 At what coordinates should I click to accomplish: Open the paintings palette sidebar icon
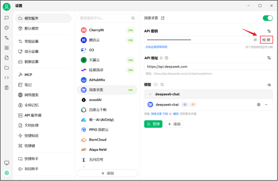pos(6,28)
